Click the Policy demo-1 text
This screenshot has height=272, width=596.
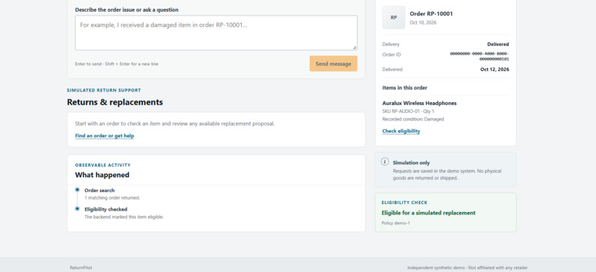coord(396,223)
